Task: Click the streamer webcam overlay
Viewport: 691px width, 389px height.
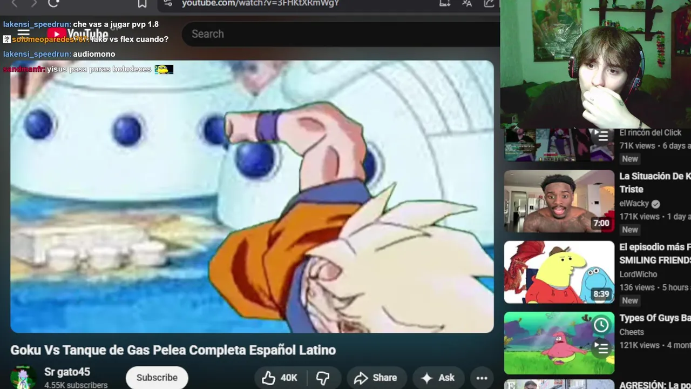Action: (x=595, y=64)
